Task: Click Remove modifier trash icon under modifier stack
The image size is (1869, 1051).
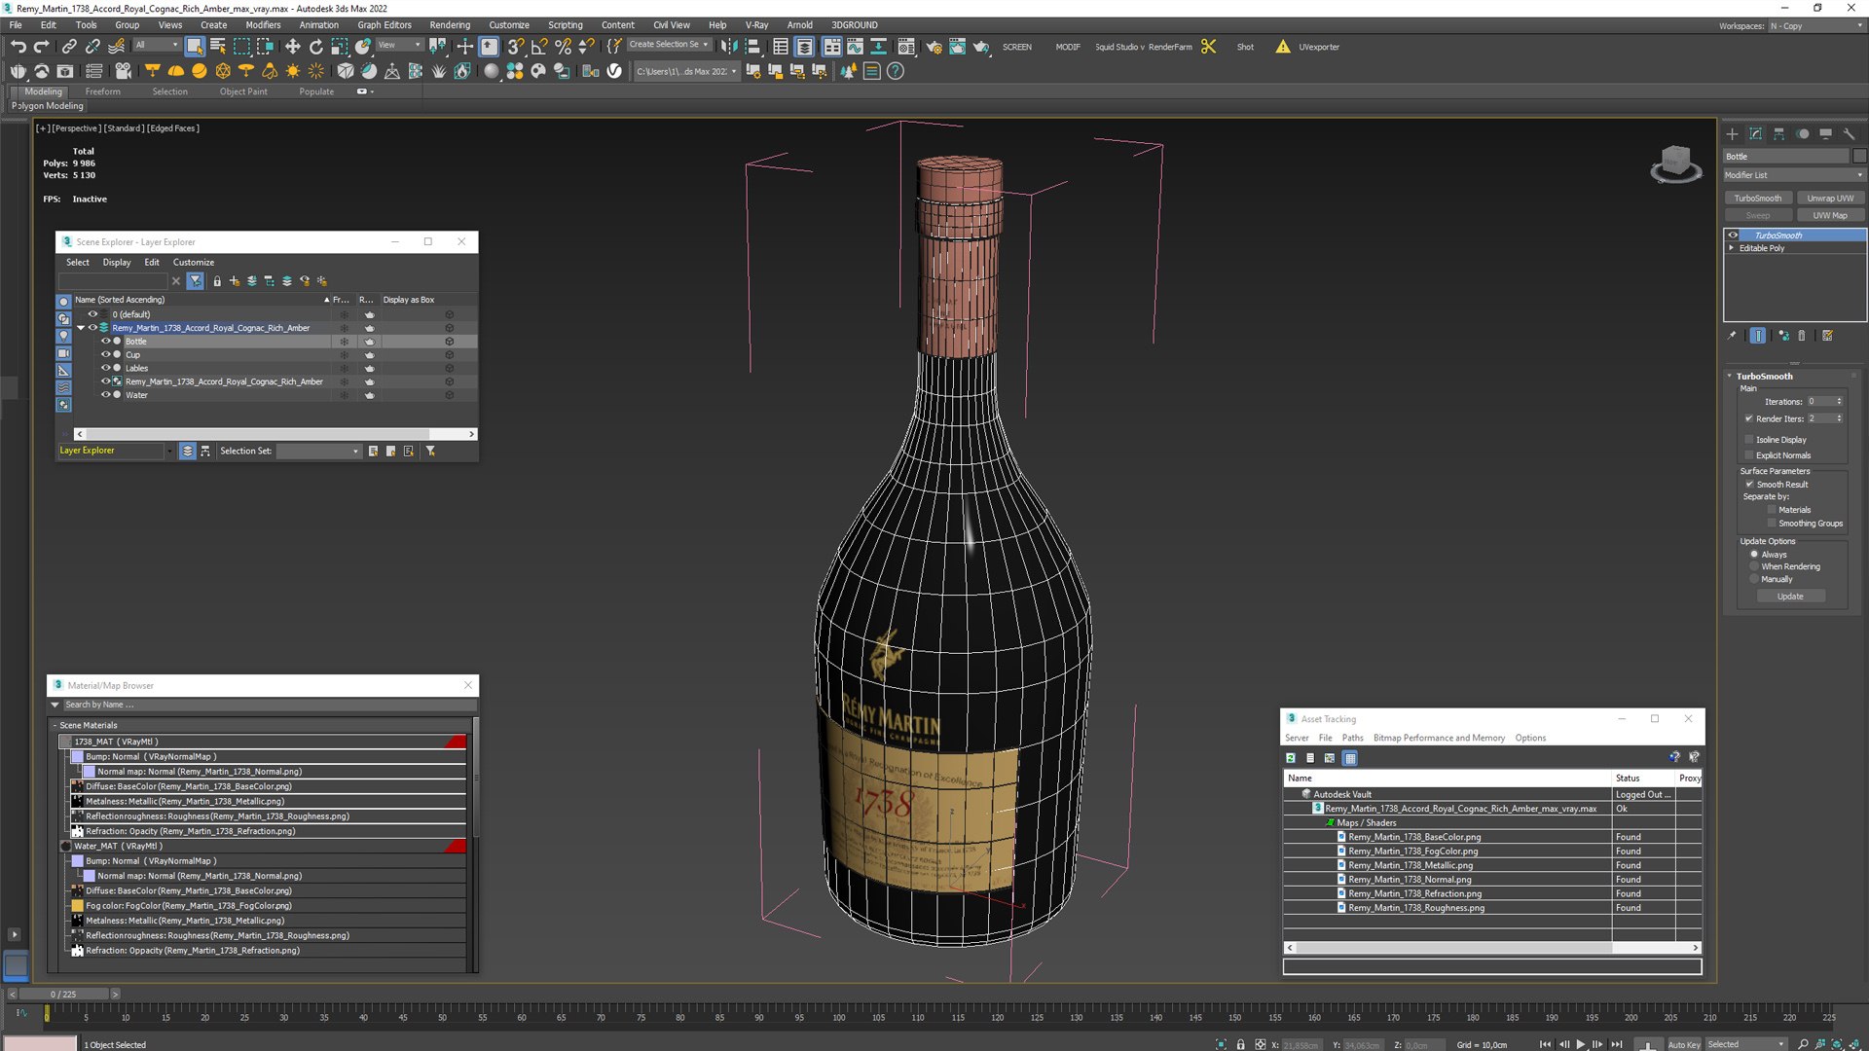Action: click(1801, 336)
